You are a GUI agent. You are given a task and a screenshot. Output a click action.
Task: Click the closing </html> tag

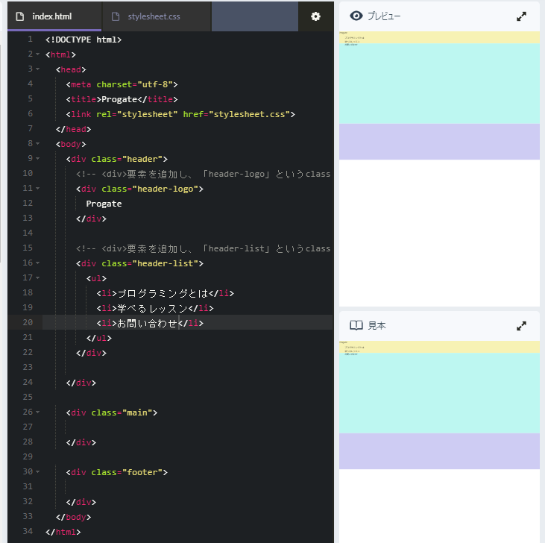pyautogui.click(x=63, y=532)
